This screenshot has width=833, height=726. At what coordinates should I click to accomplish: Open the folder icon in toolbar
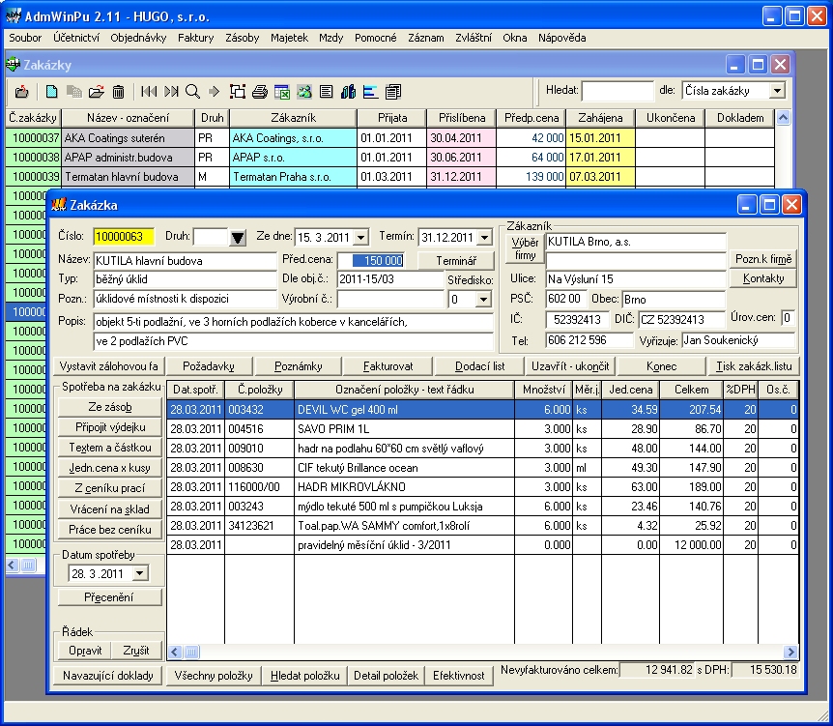[96, 92]
